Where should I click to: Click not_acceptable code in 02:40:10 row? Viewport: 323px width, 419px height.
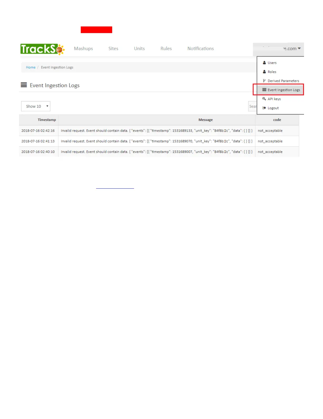pos(270,152)
